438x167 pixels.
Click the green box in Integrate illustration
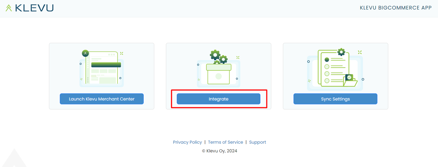coord(218,74)
